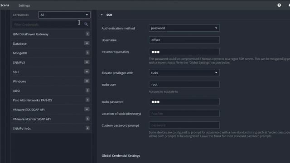Viewport: 290px width, 163px height.
Task: Click the CATEGORIES label
Action: pyautogui.click(x=21, y=15)
